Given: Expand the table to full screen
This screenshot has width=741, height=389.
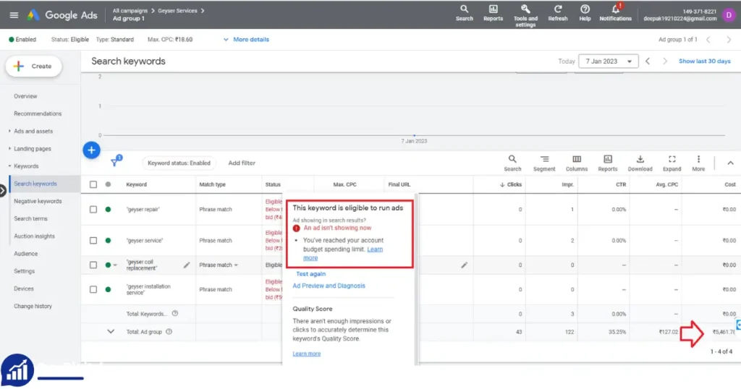Looking at the screenshot, I should point(672,163).
